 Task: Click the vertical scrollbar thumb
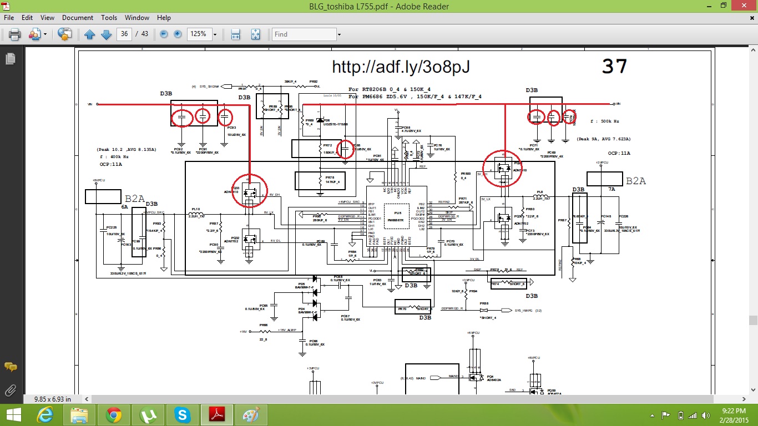click(753, 320)
